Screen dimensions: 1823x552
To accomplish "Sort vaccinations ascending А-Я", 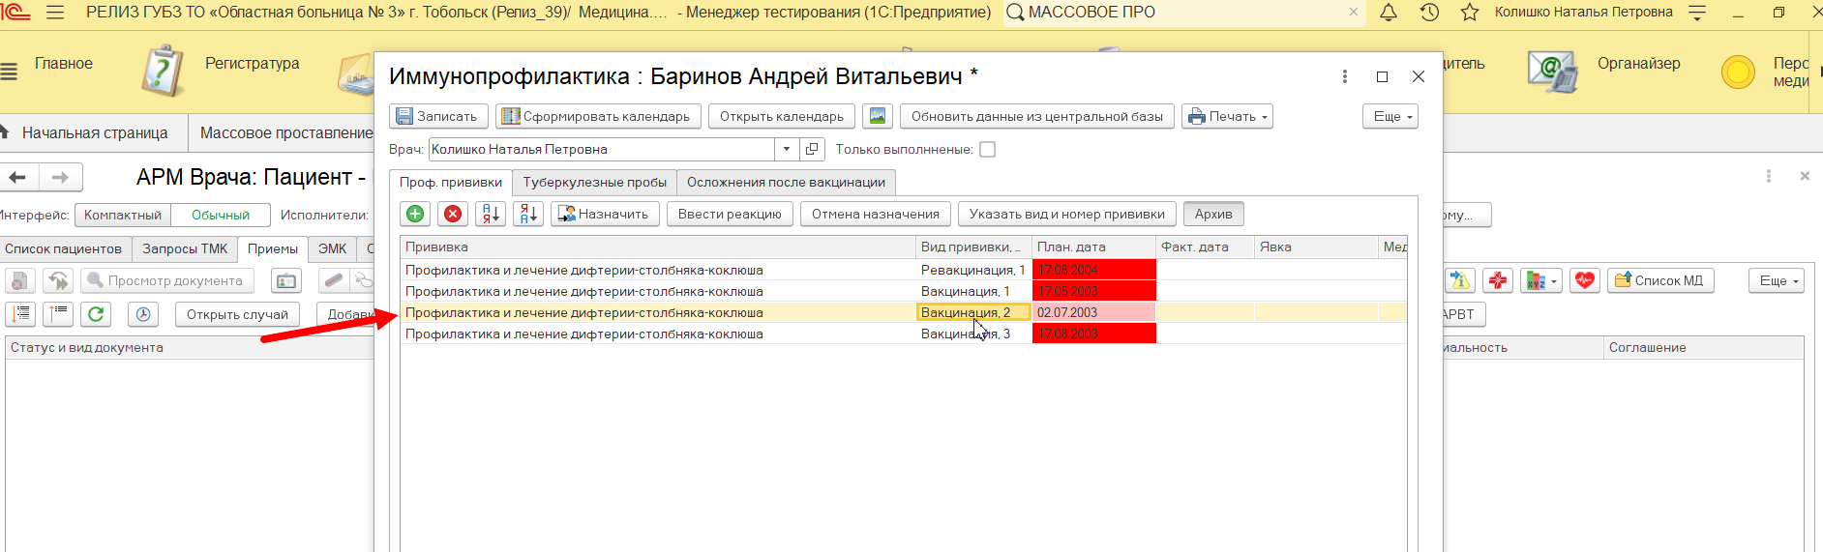I will click(x=491, y=214).
